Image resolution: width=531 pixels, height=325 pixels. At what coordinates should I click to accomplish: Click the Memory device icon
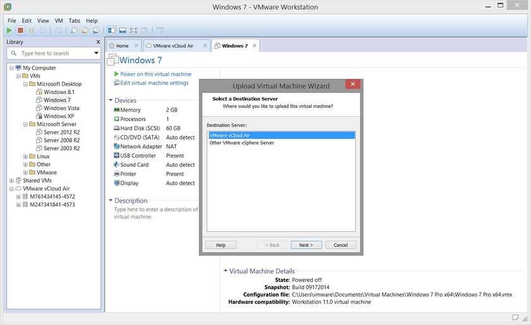116,110
